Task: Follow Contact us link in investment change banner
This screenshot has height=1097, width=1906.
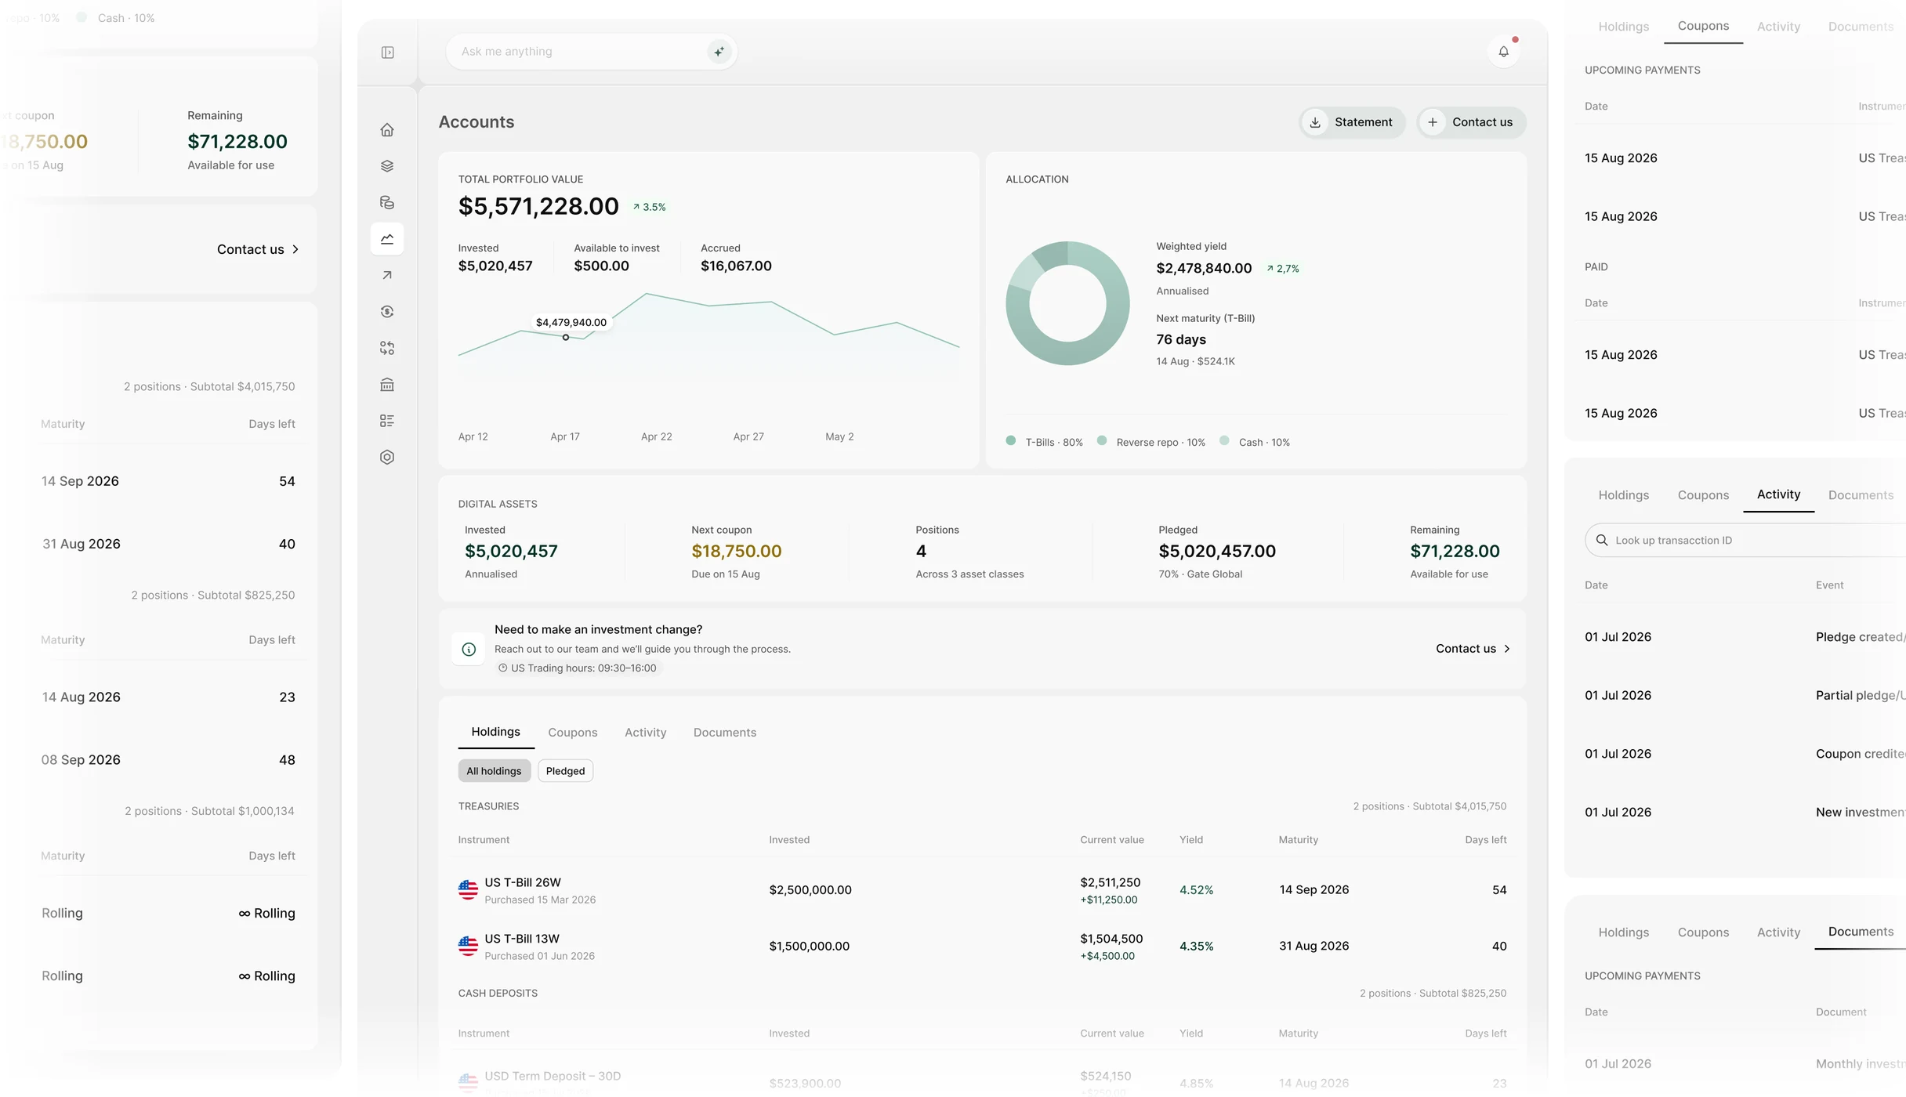Action: pyautogui.click(x=1473, y=649)
